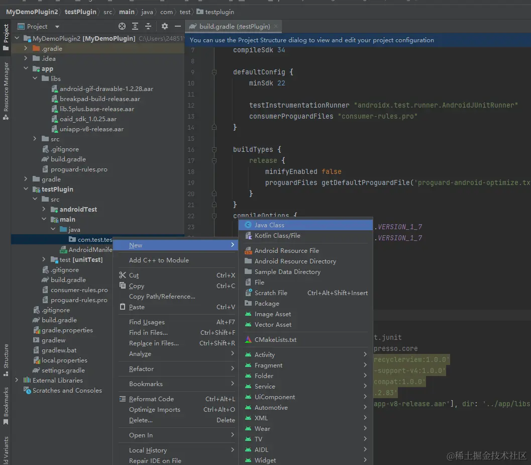The image size is (531, 465).
Task: Expand the .gradle folder in project tree
Action: click(x=26, y=49)
